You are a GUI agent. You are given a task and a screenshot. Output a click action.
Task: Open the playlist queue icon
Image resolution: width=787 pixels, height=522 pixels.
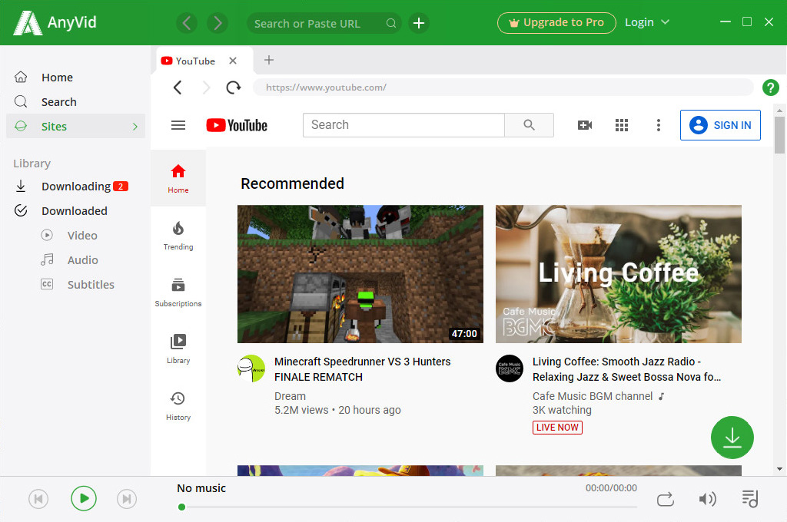[x=750, y=498]
